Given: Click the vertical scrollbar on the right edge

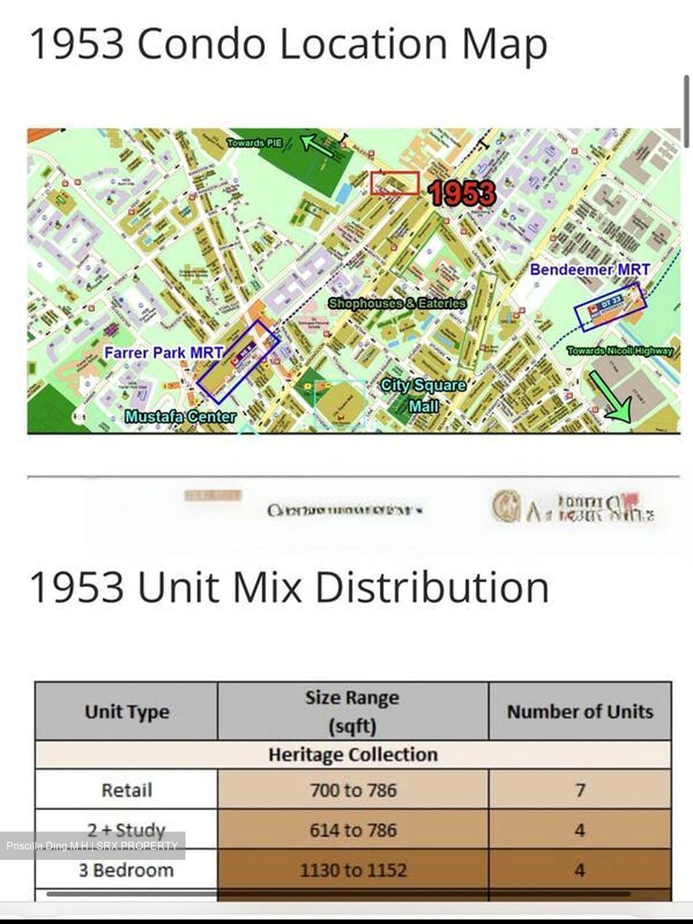Looking at the screenshot, I should (686, 112).
